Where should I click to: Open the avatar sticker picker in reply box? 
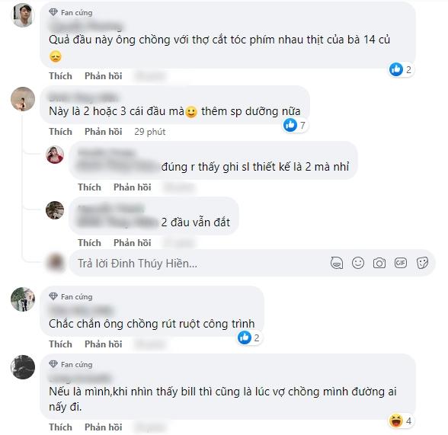tap(337, 263)
